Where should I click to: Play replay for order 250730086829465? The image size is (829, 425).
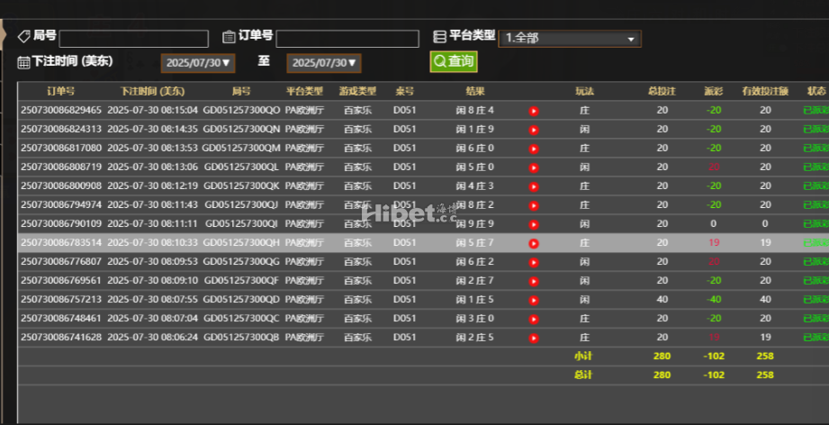[x=533, y=111]
